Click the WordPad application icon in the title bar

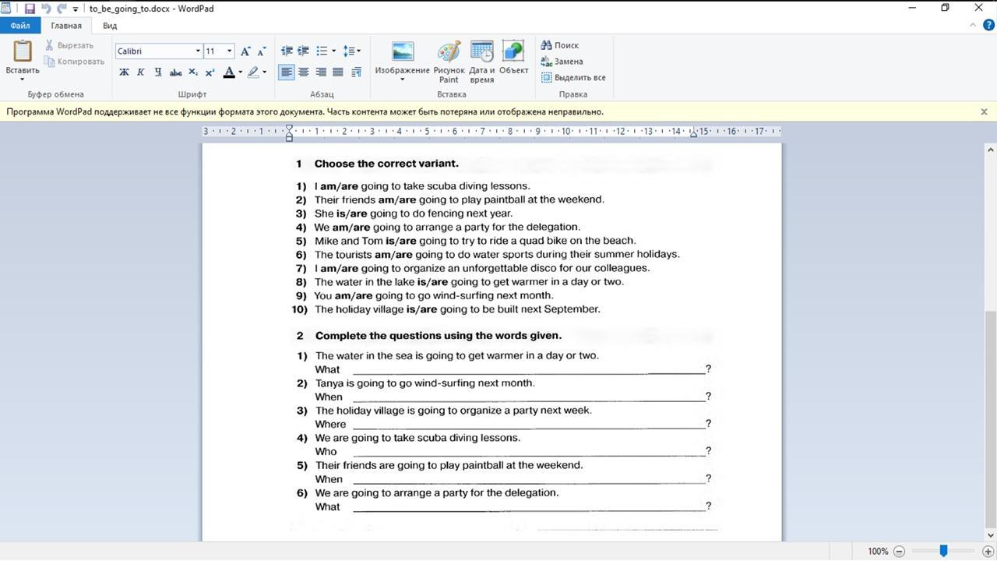click(7, 9)
